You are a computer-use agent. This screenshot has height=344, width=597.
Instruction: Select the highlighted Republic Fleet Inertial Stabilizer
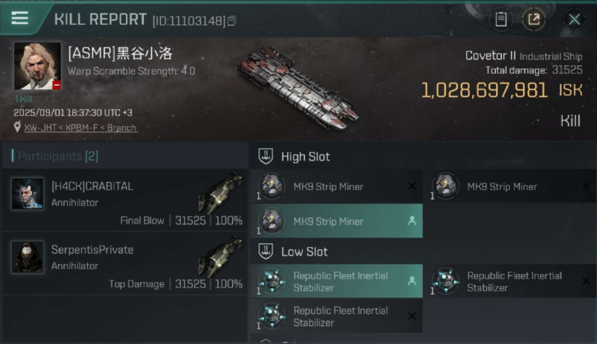point(337,281)
